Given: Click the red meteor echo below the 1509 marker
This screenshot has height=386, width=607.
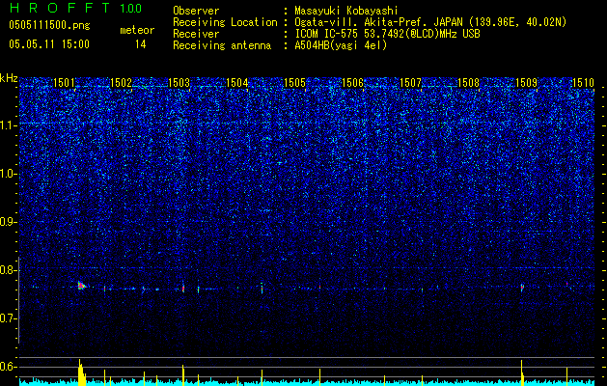Looking at the screenshot, I should pyautogui.click(x=522, y=288).
